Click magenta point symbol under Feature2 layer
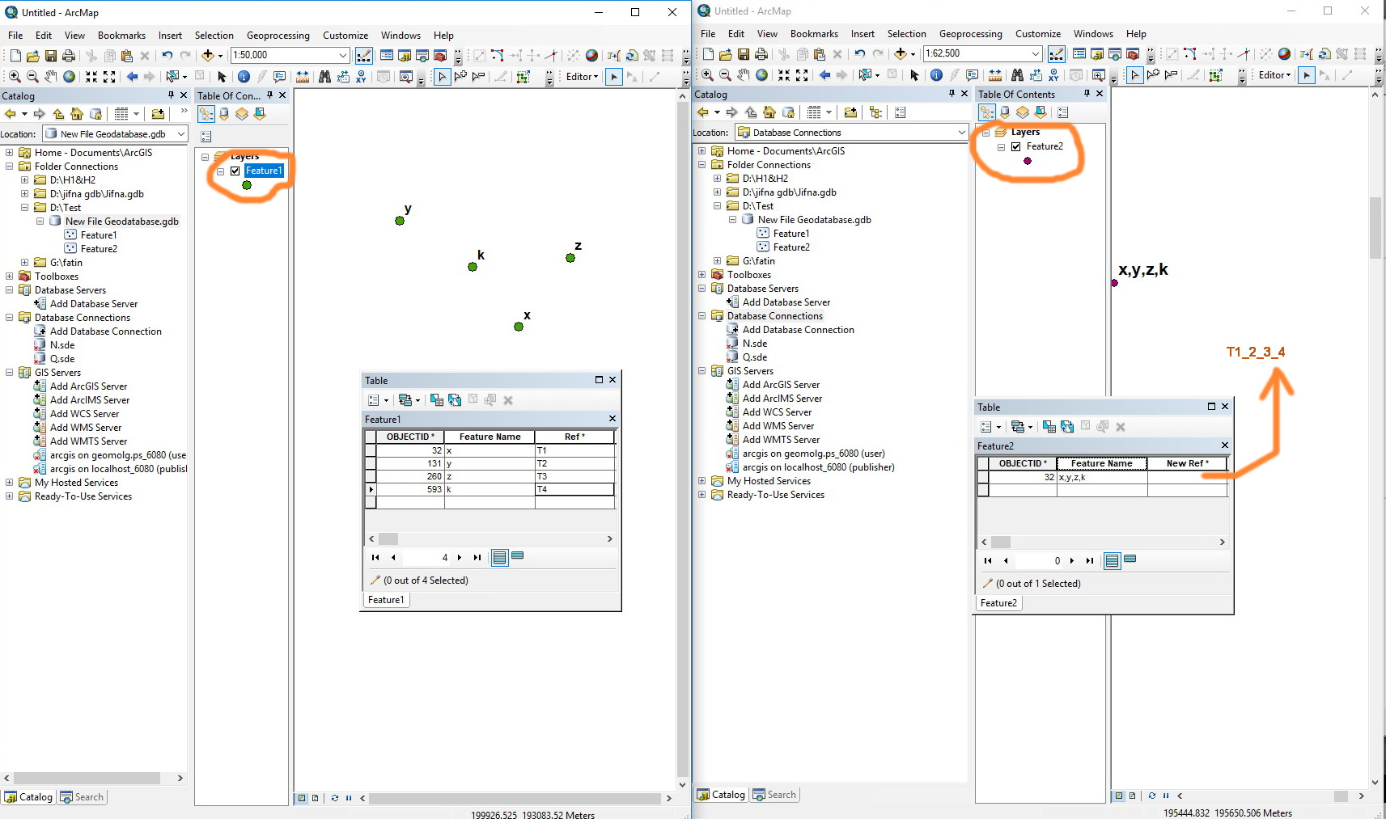1386x819 pixels. pos(1028,161)
